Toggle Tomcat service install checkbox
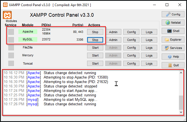This screenshot has height=122, width=187. [x=11, y=64]
